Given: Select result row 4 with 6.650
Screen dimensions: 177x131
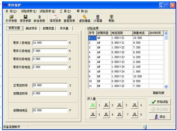Looking at the screenshot, I should tap(126, 52).
